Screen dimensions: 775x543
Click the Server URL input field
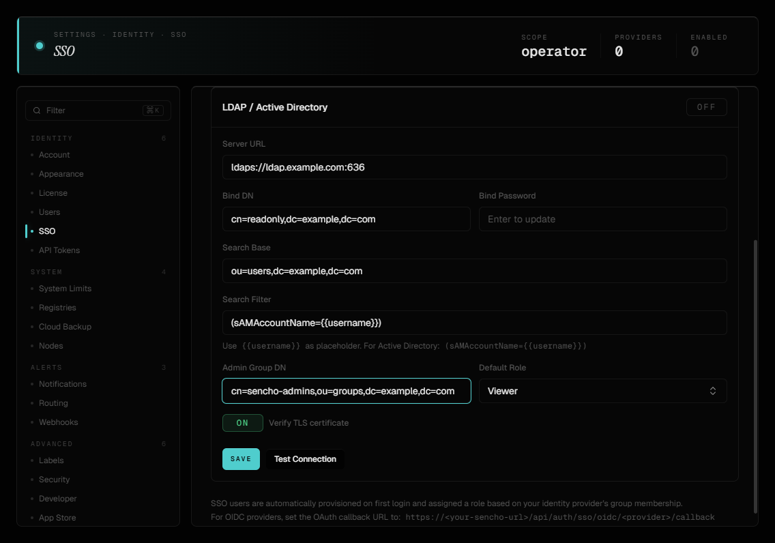click(x=475, y=167)
